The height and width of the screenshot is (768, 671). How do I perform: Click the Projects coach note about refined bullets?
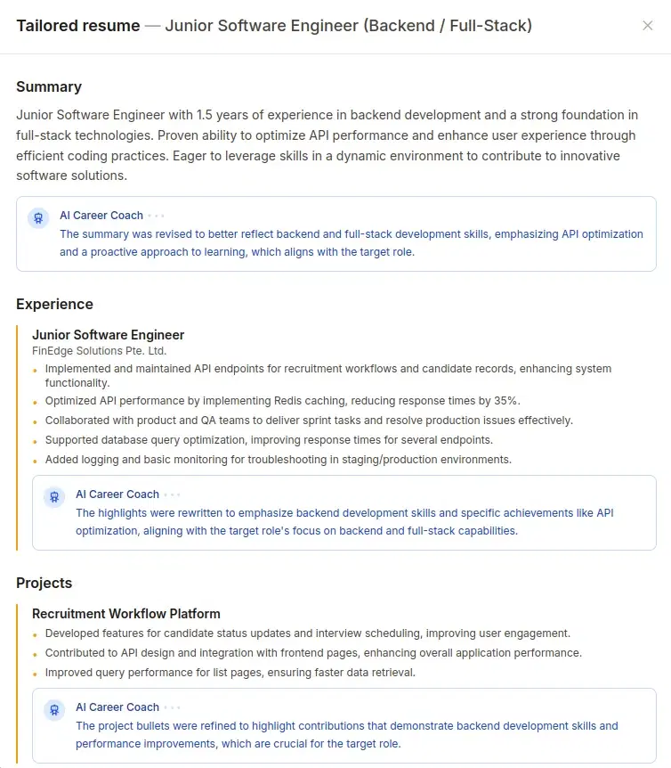pos(345,734)
